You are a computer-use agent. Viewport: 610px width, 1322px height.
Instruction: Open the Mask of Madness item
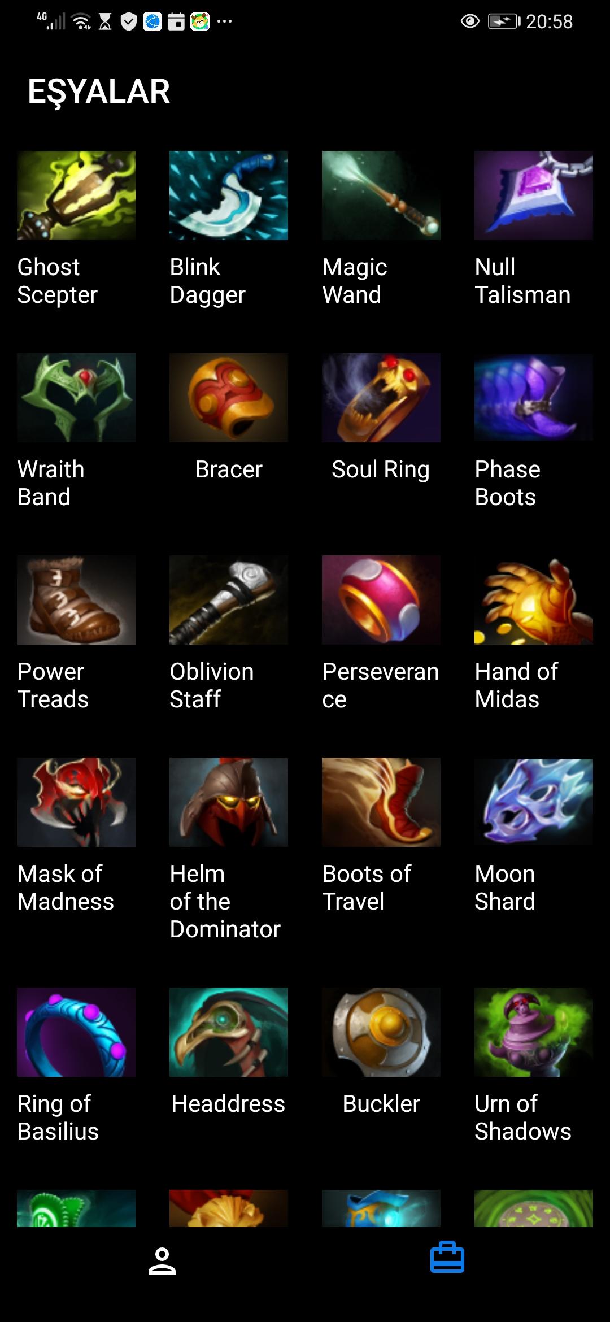click(x=76, y=802)
